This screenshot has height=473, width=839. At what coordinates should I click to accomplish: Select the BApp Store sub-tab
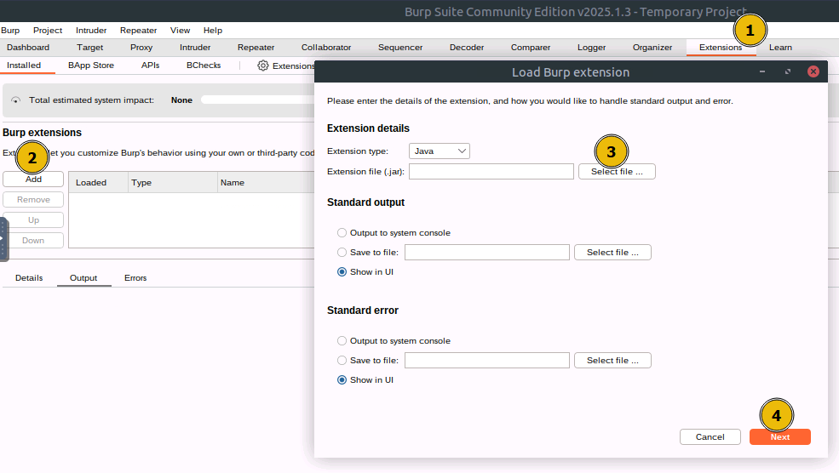(91, 66)
